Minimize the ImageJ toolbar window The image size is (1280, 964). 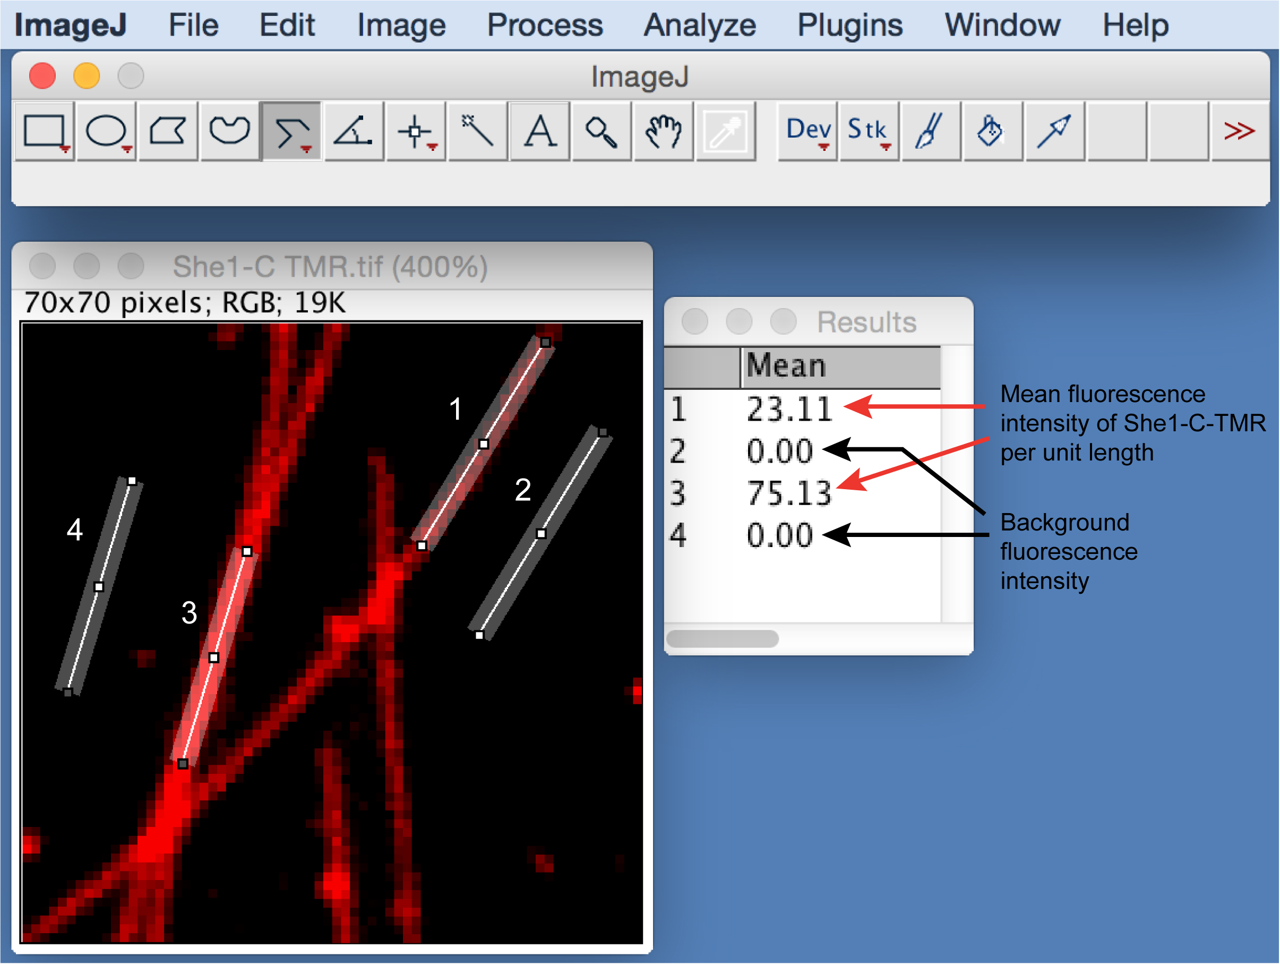click(x=87, y=75)
